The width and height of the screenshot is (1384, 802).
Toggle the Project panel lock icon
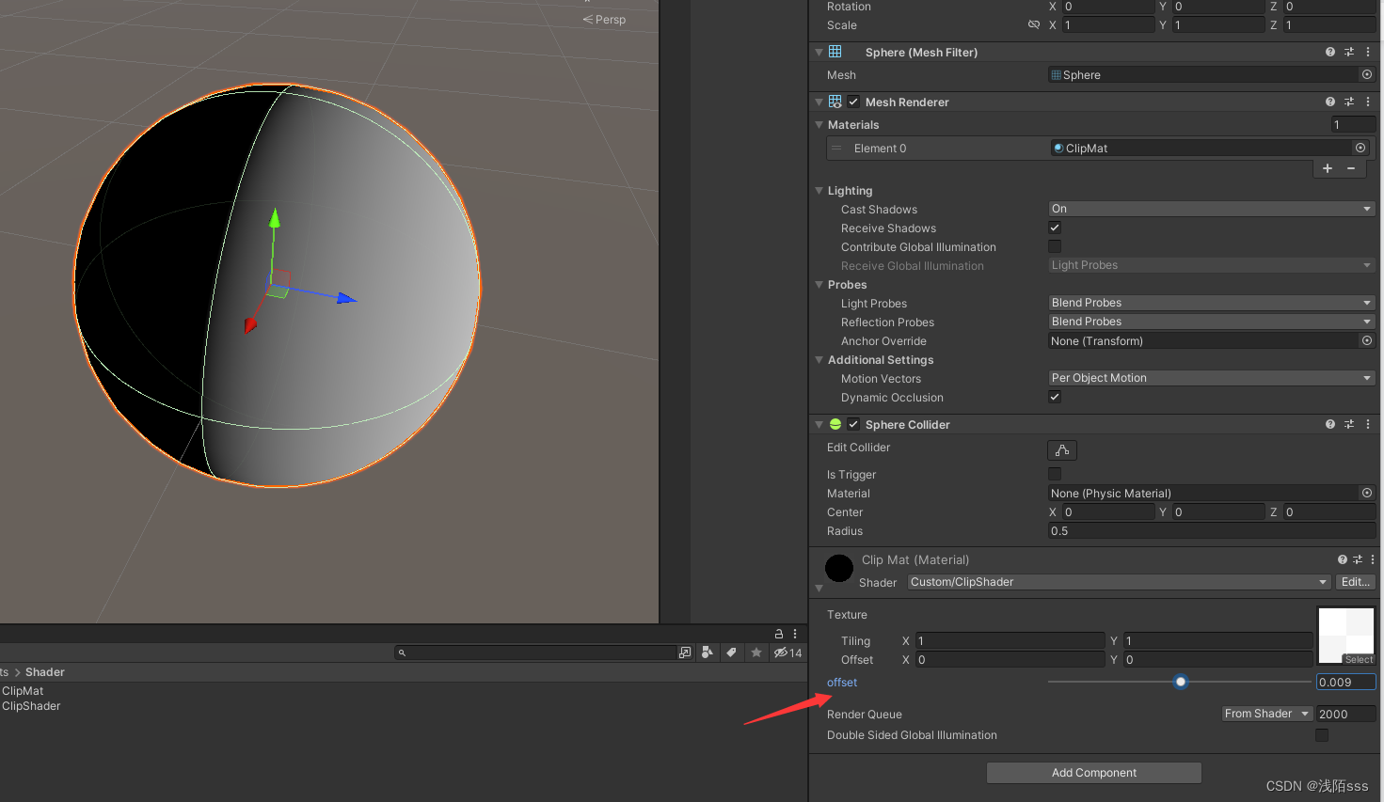pyautogui.click(x=777, y=633)
